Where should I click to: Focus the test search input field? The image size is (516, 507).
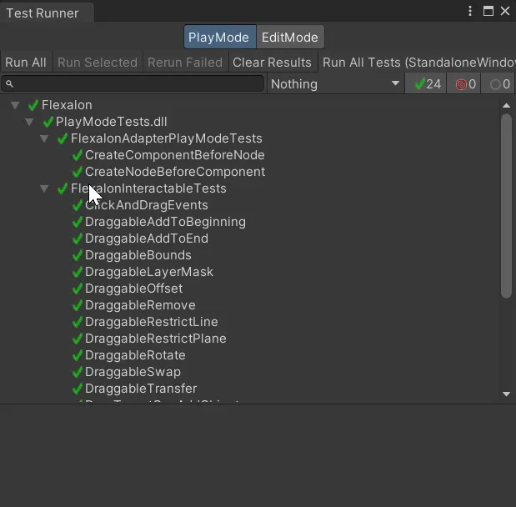[x=133, y=84]
